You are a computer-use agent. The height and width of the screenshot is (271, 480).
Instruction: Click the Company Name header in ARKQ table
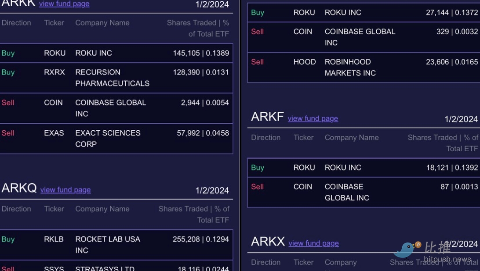point(102,209)
